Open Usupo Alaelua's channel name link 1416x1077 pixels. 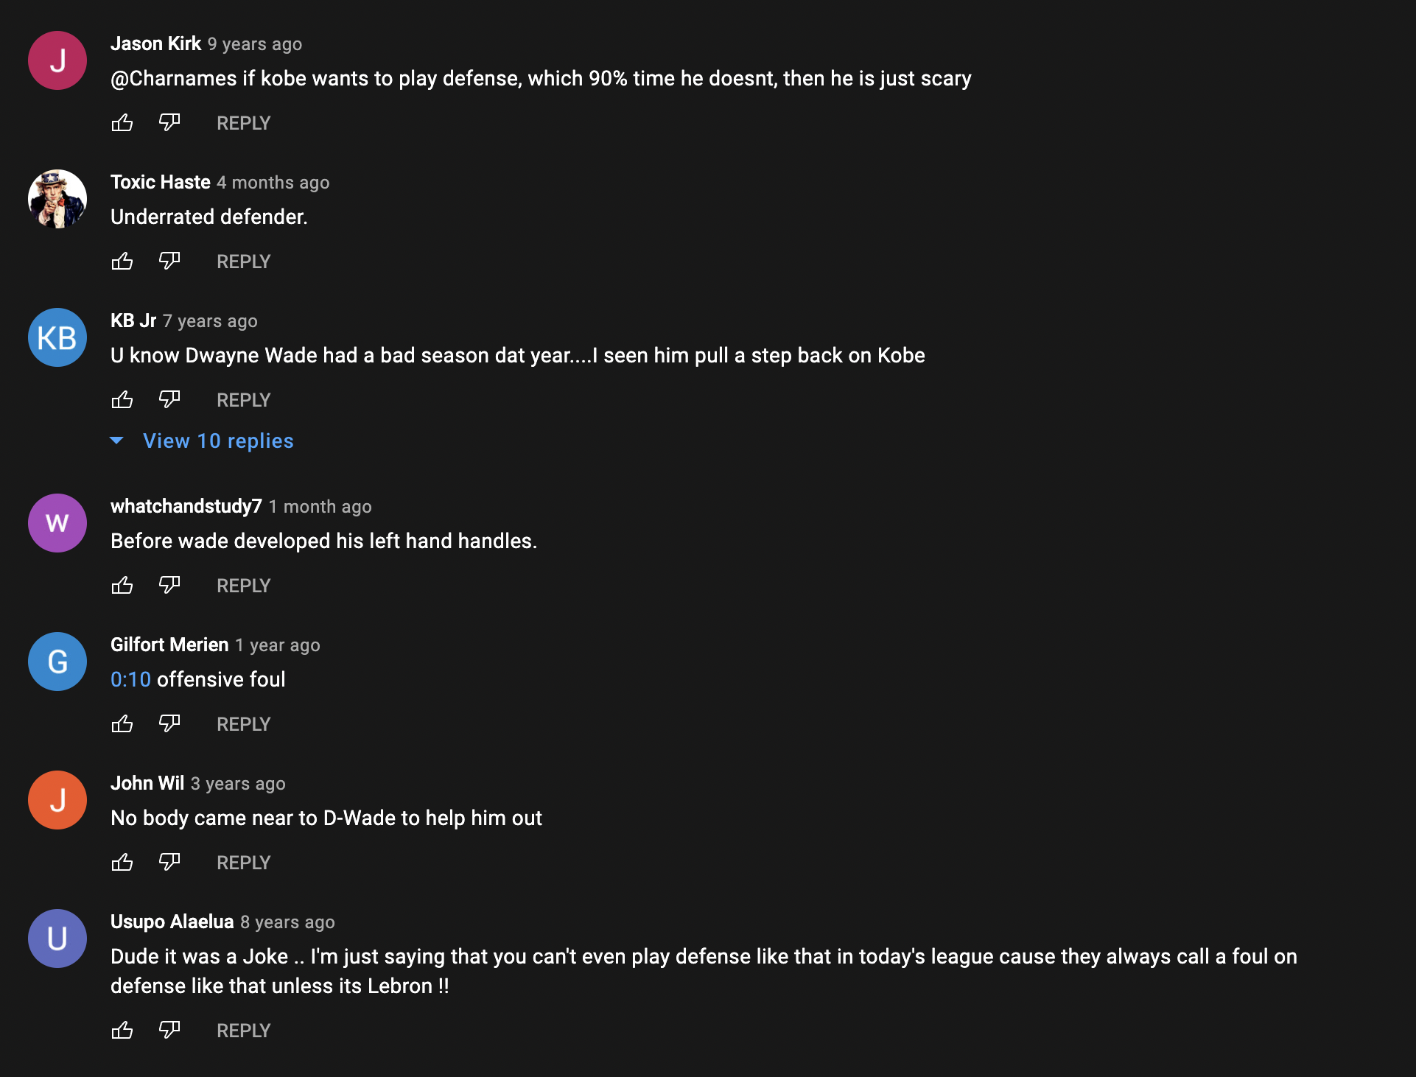click(x=172, y=922)
